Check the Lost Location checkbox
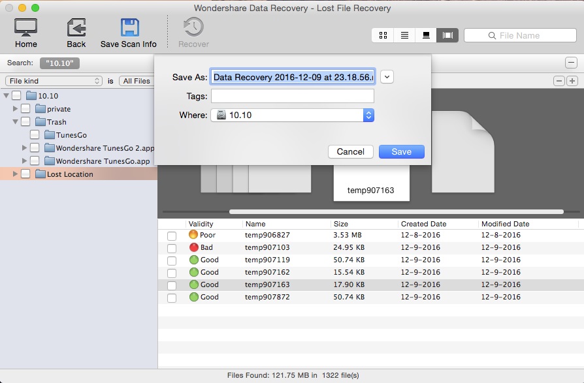 [x=25, y=174]
